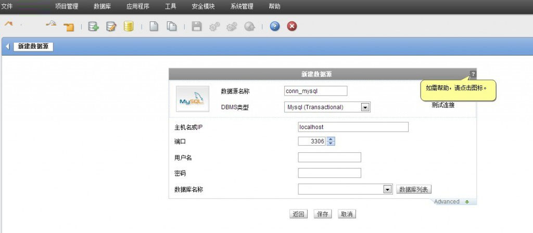
Task: Expand the Advanced section
Action: (x=451, y=202)
